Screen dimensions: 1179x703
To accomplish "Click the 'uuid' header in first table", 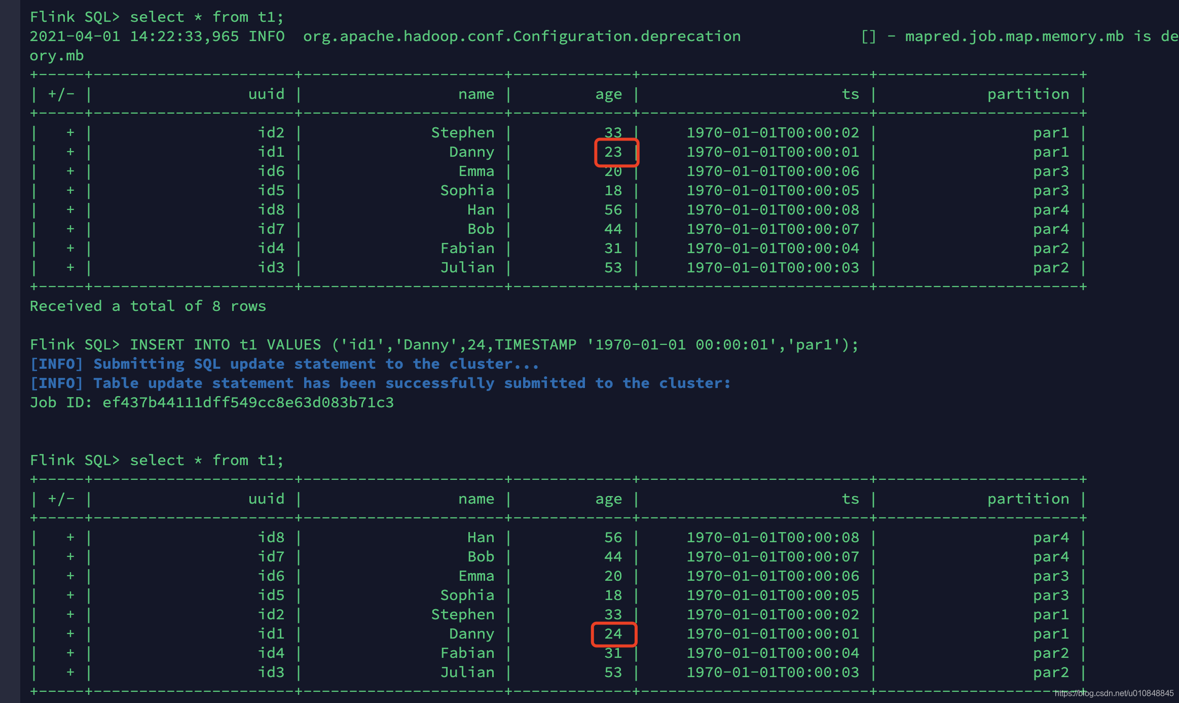I will (266, 94).
